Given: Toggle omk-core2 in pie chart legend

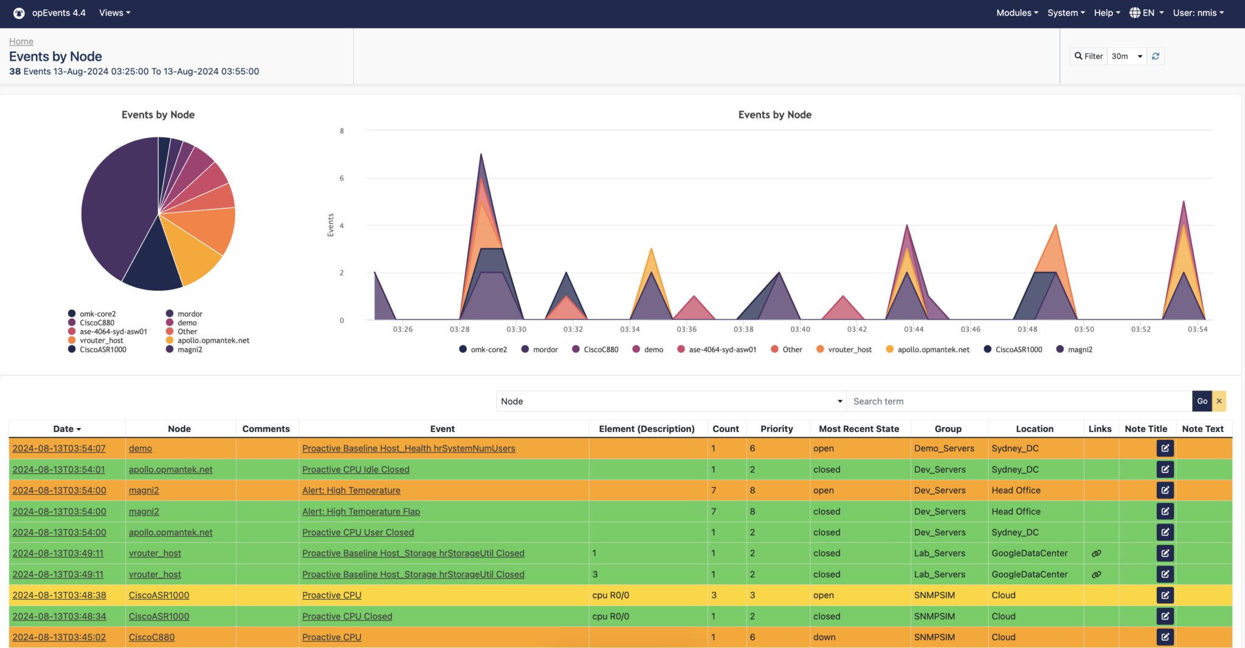Looking at the screenshot, I should pyautogui.click(x=92, y=314).
